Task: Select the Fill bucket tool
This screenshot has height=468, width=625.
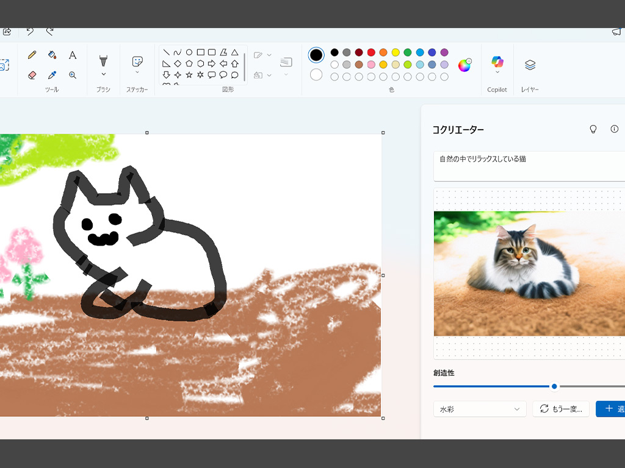Action: pyautogui.click(x=52, y=55)
